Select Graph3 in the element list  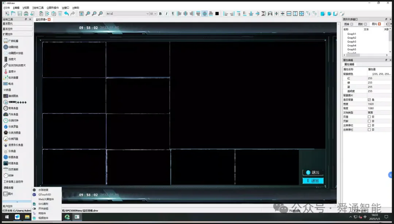pyautogui.click(x=352, y=42)
